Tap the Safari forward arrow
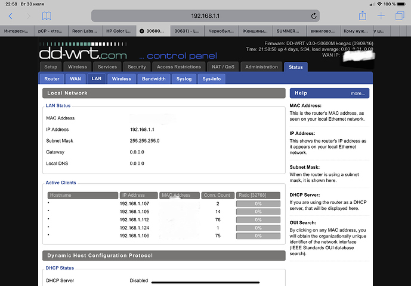 click(x=27, y=15)
